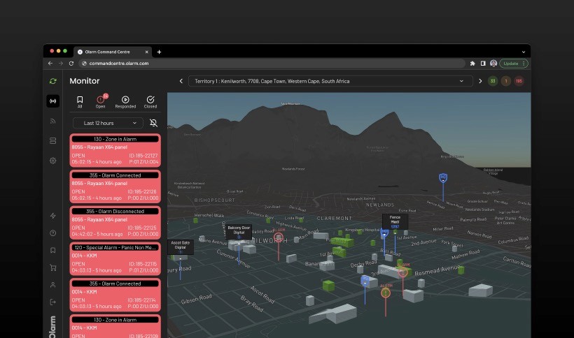Viewport: 574px width, 338px height.
Task: Click the red 195 status counter
Action: 519,81
